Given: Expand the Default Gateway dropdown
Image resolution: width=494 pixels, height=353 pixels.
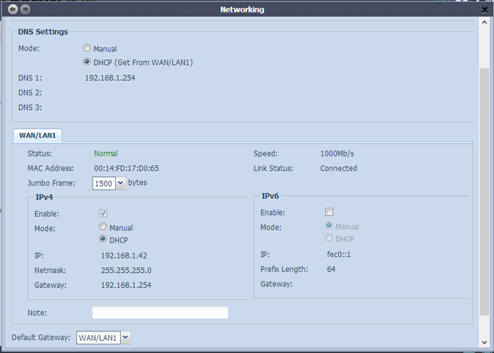Looking at the screenshot, I should pyautogui.click(x=104, y=337).
